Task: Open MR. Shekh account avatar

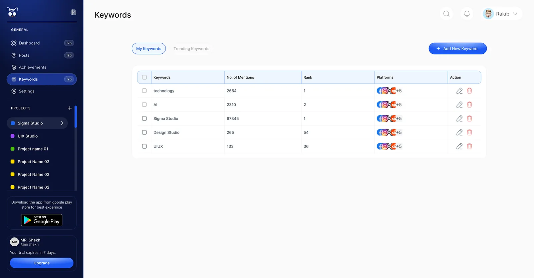Action: (x=14, y=242)
